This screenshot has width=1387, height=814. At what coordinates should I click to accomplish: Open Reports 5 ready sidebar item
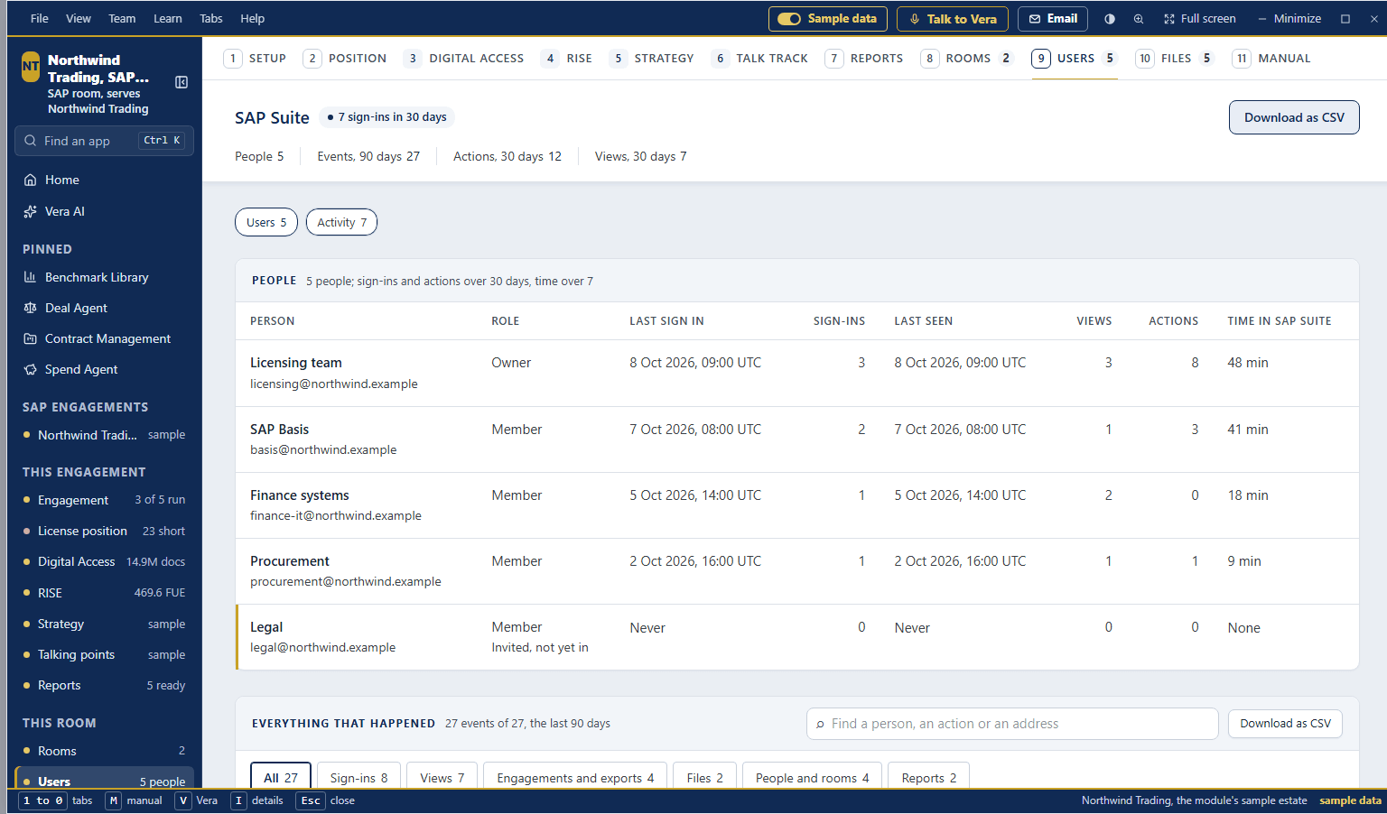tap(105, 685)
